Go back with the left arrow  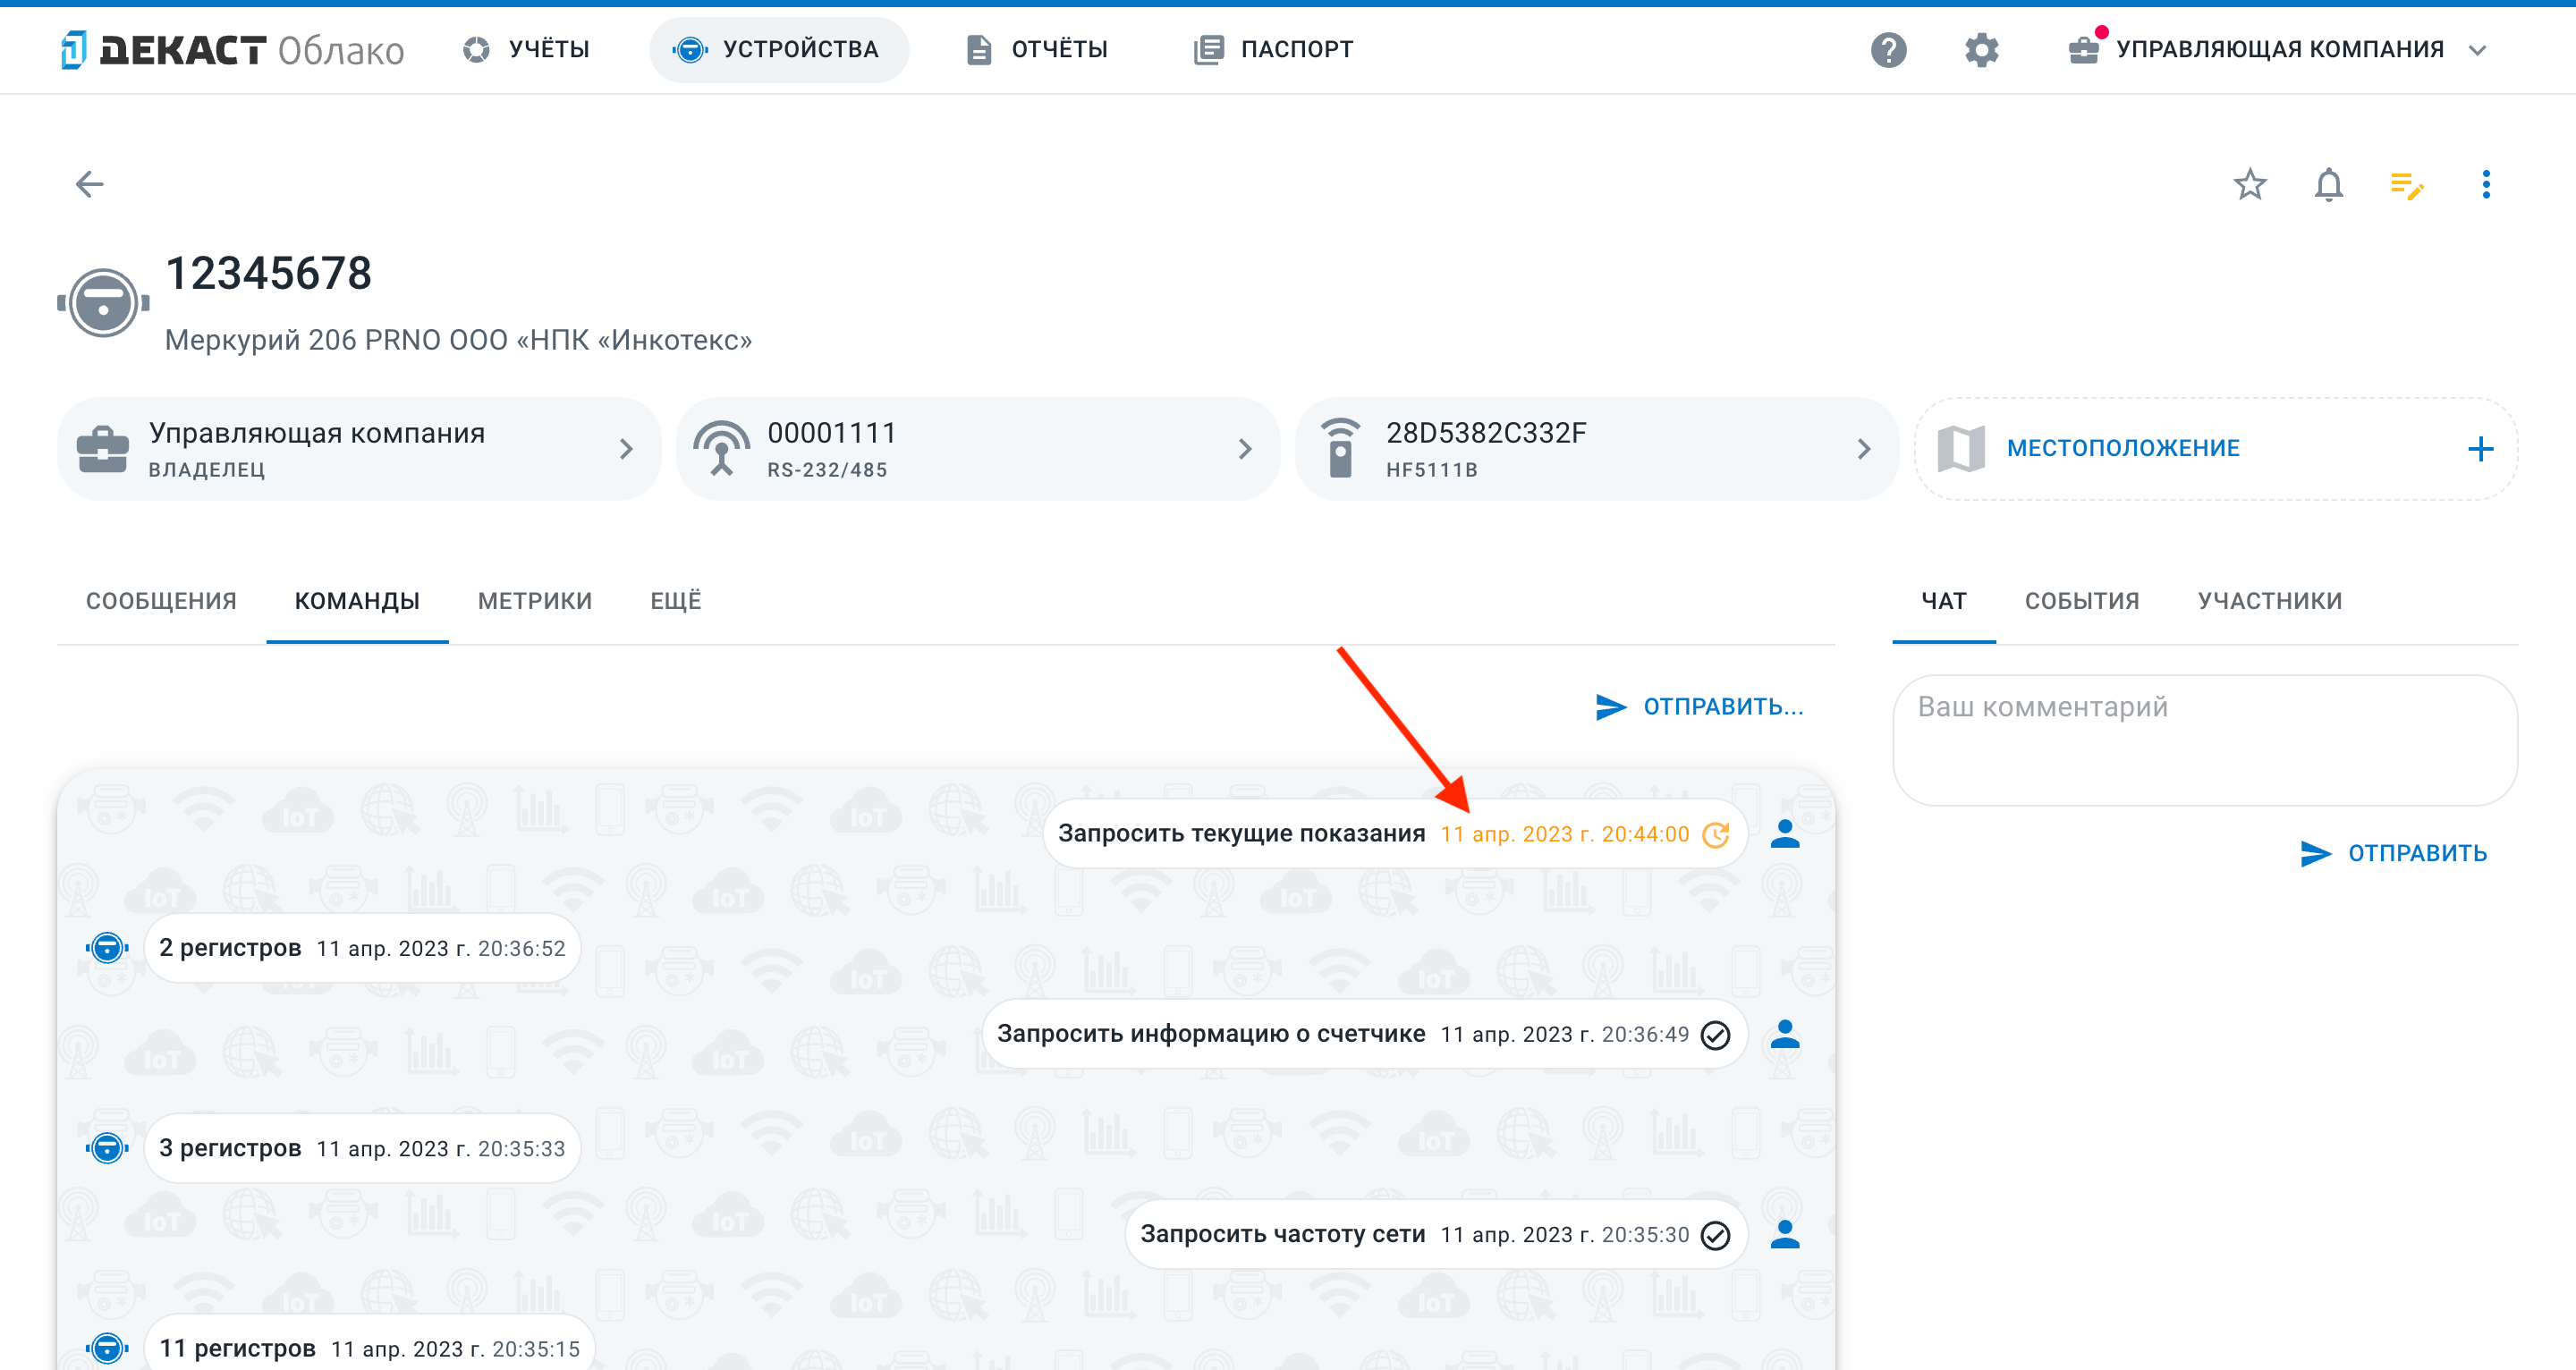click(90, 184)
